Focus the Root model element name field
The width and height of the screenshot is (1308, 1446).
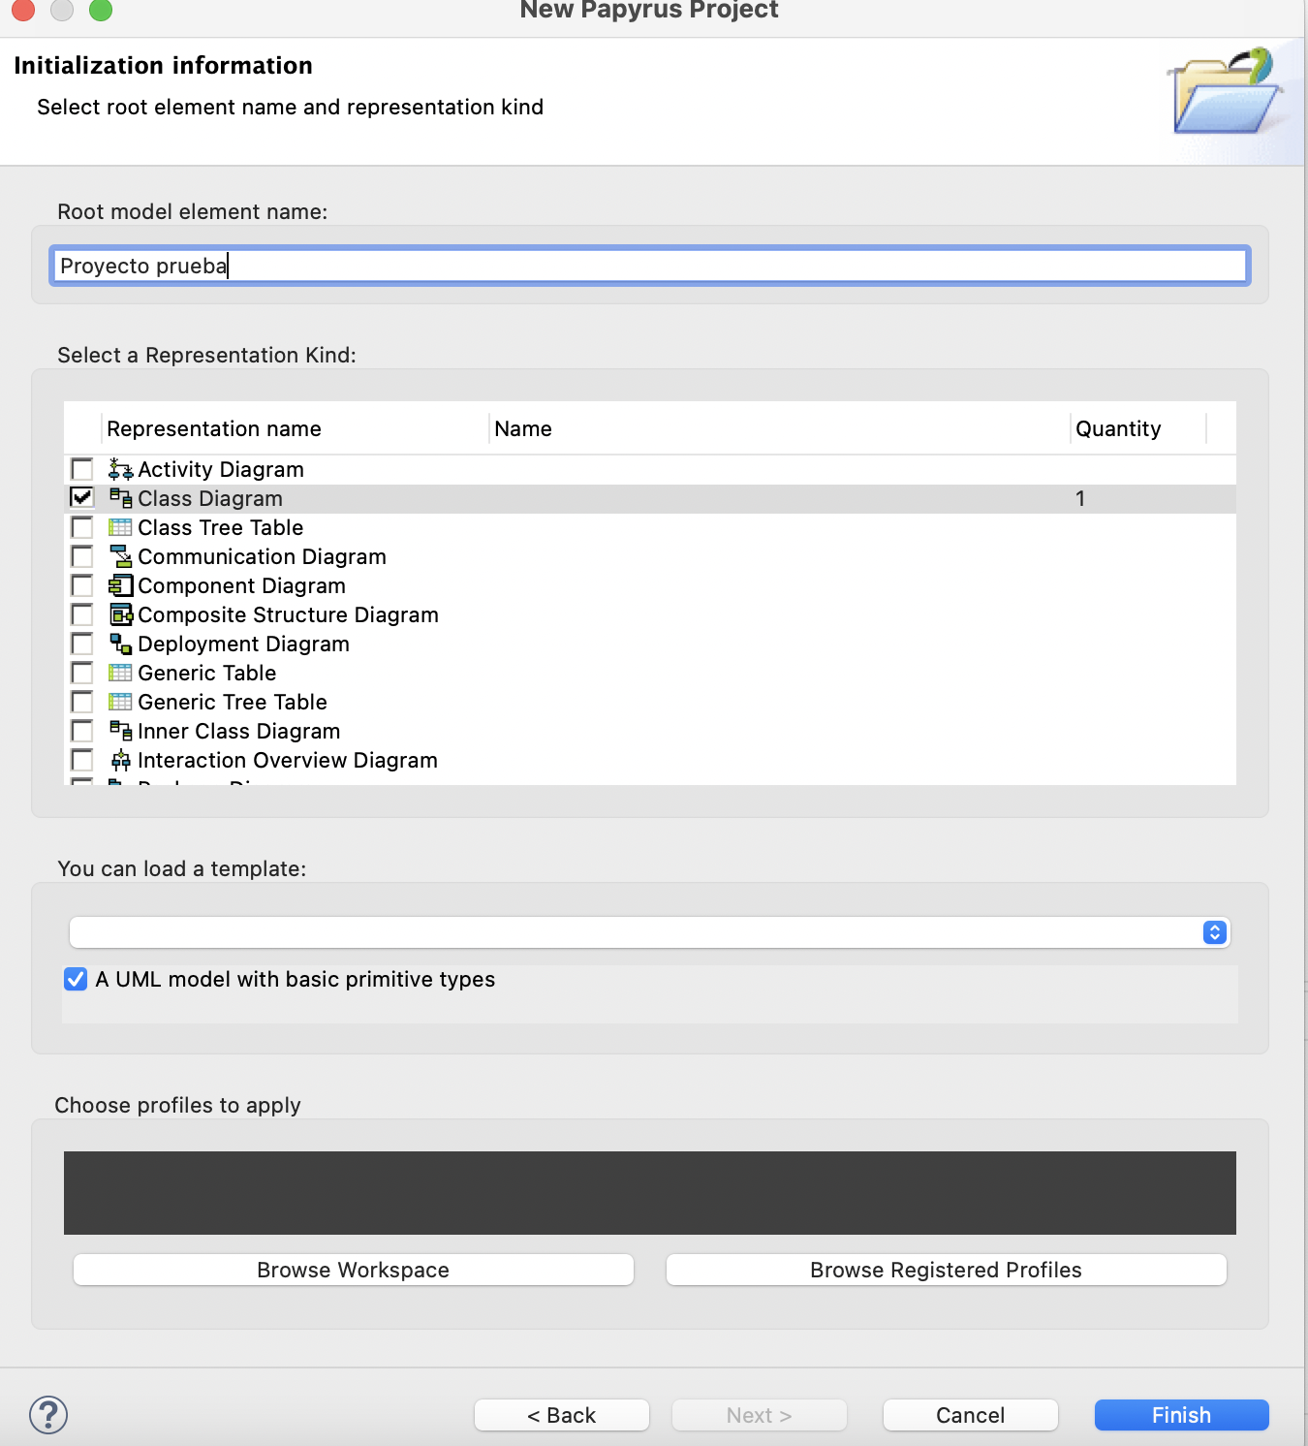click(649, 266)
